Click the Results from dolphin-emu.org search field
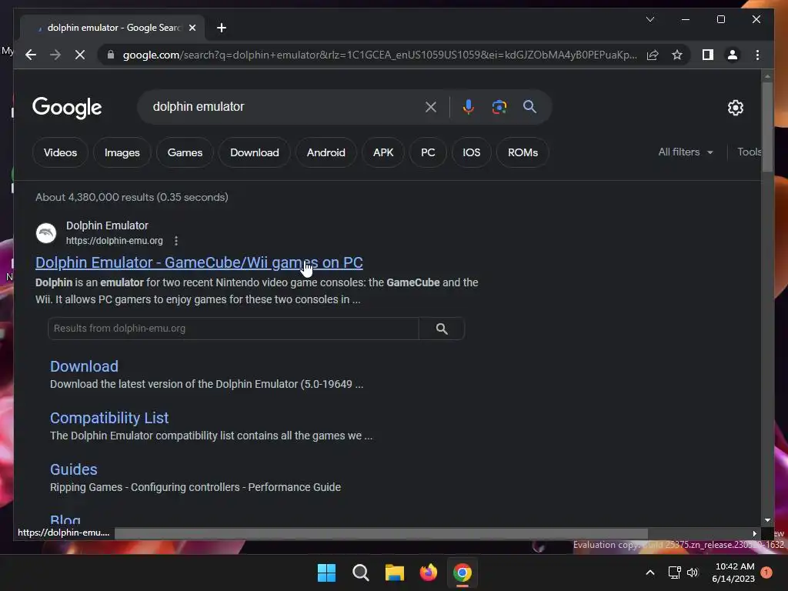The image size is (788, 591). [x=233, y=328]
